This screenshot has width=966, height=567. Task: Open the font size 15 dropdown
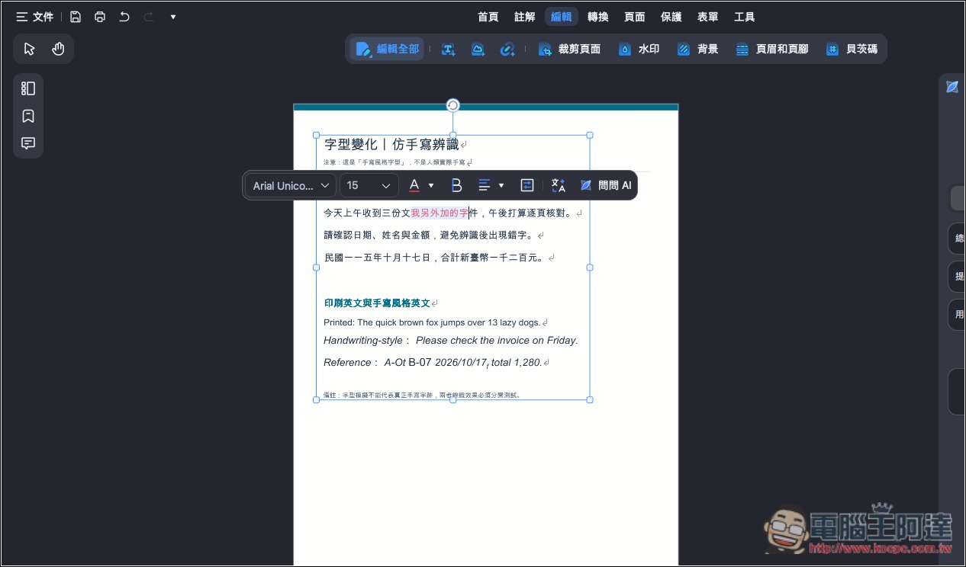tap(369, 185)
